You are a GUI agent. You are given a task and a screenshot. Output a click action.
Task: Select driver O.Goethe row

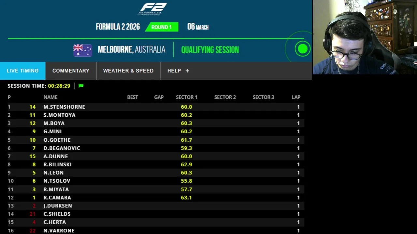156,140
